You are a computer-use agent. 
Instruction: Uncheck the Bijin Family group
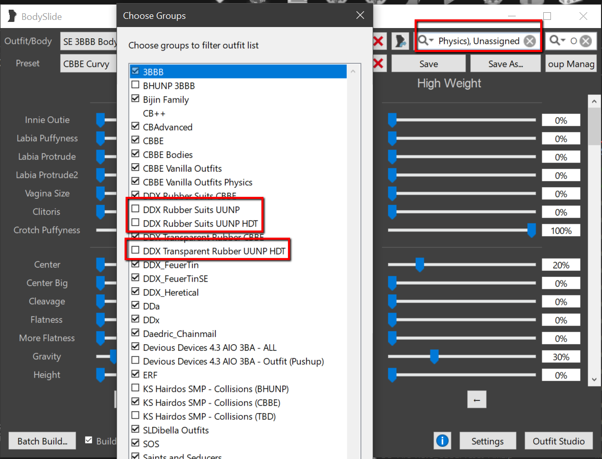coord(135,99)
